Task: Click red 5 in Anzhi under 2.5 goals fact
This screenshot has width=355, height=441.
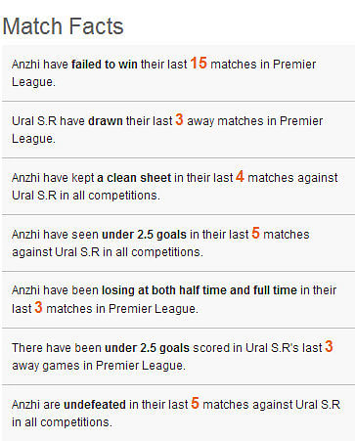Action: click(x=255, y=233)
